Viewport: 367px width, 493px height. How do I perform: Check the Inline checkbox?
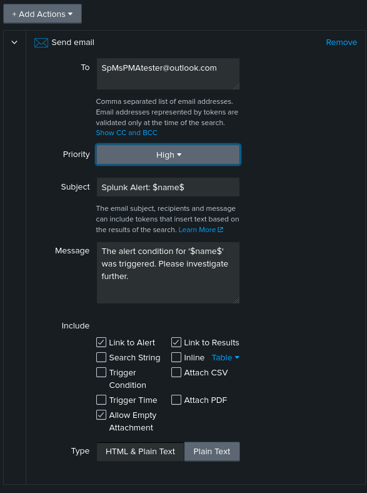[176, 357]
